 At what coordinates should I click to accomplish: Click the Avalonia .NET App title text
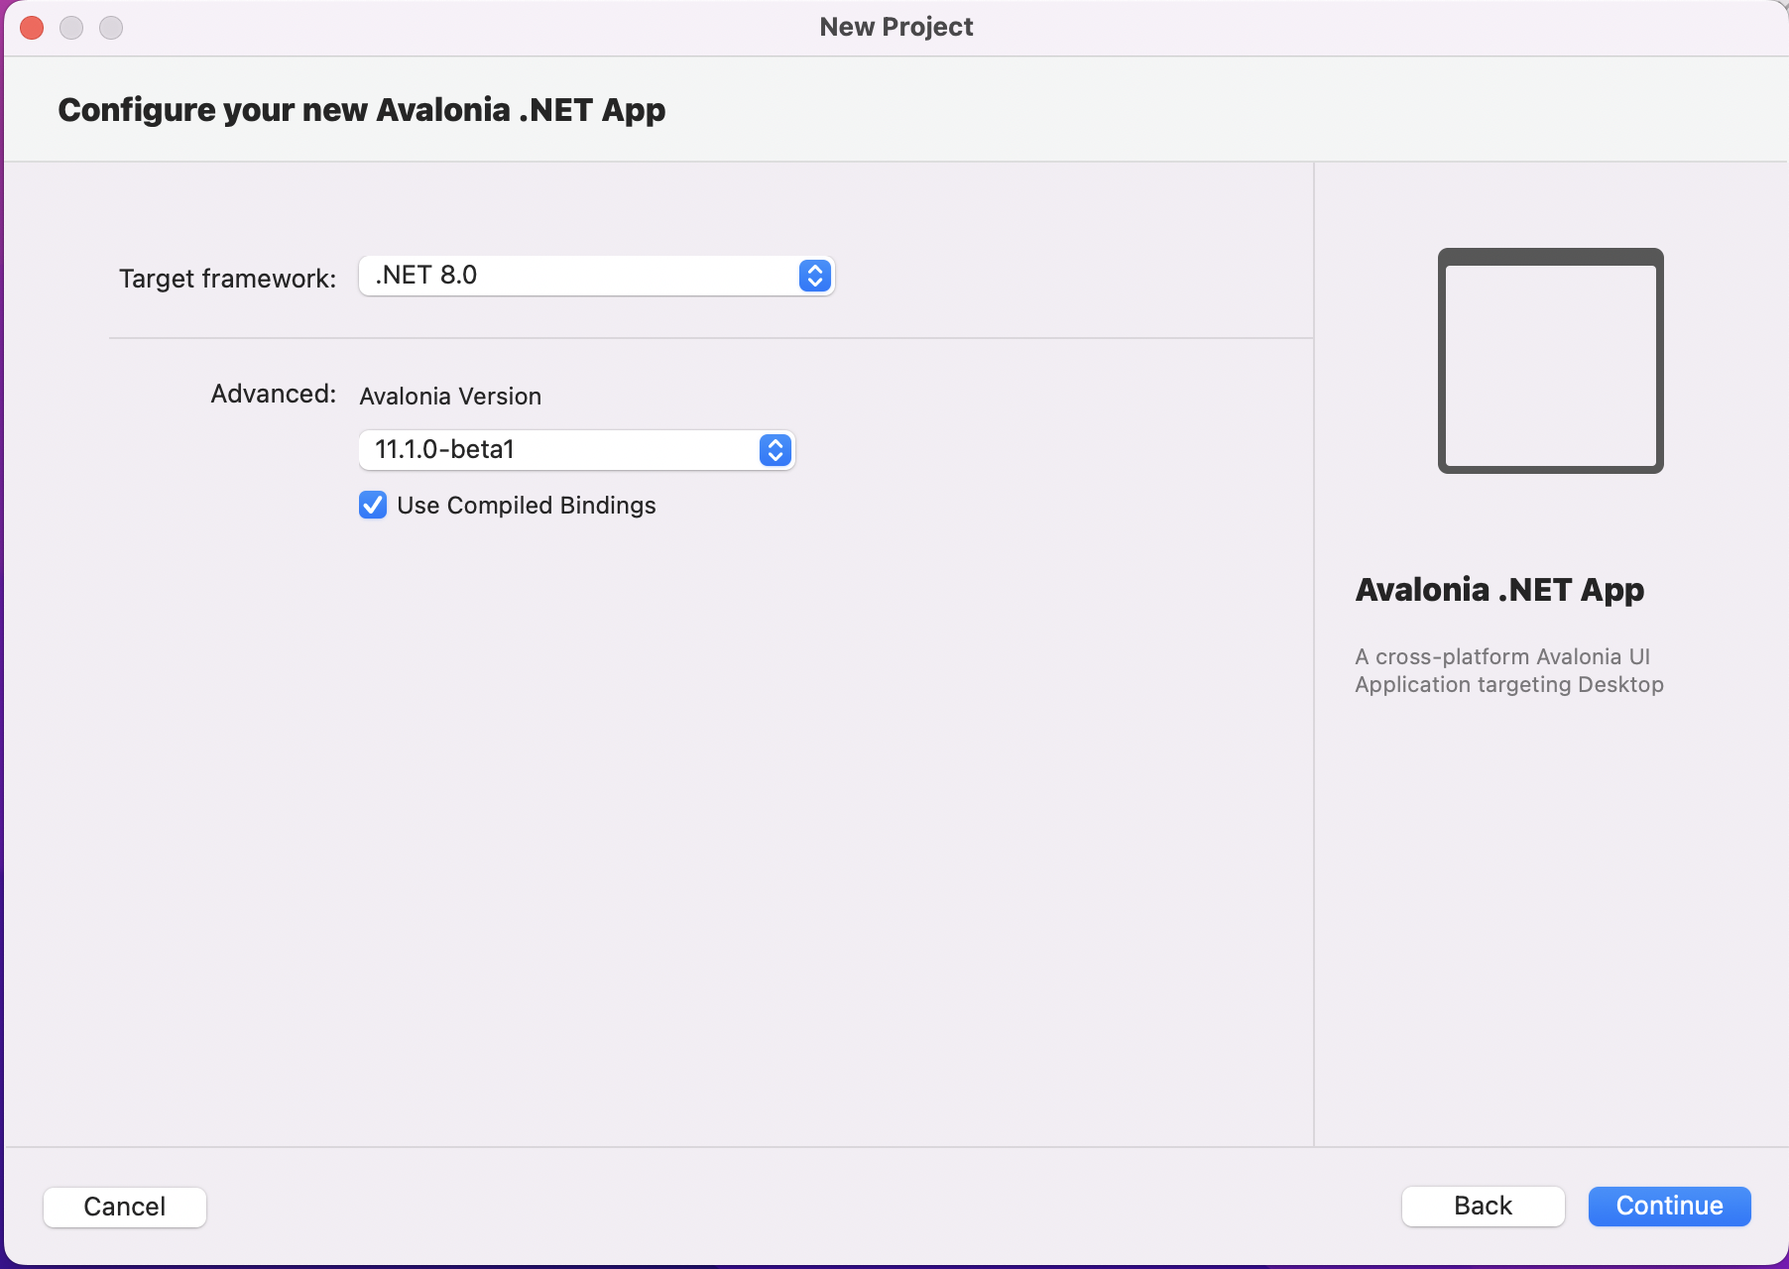(x=1499, y=590)
